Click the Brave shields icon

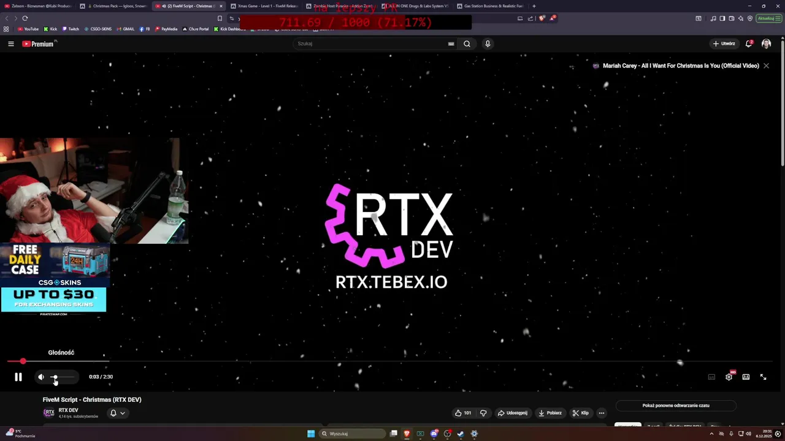tap(542, 18)
